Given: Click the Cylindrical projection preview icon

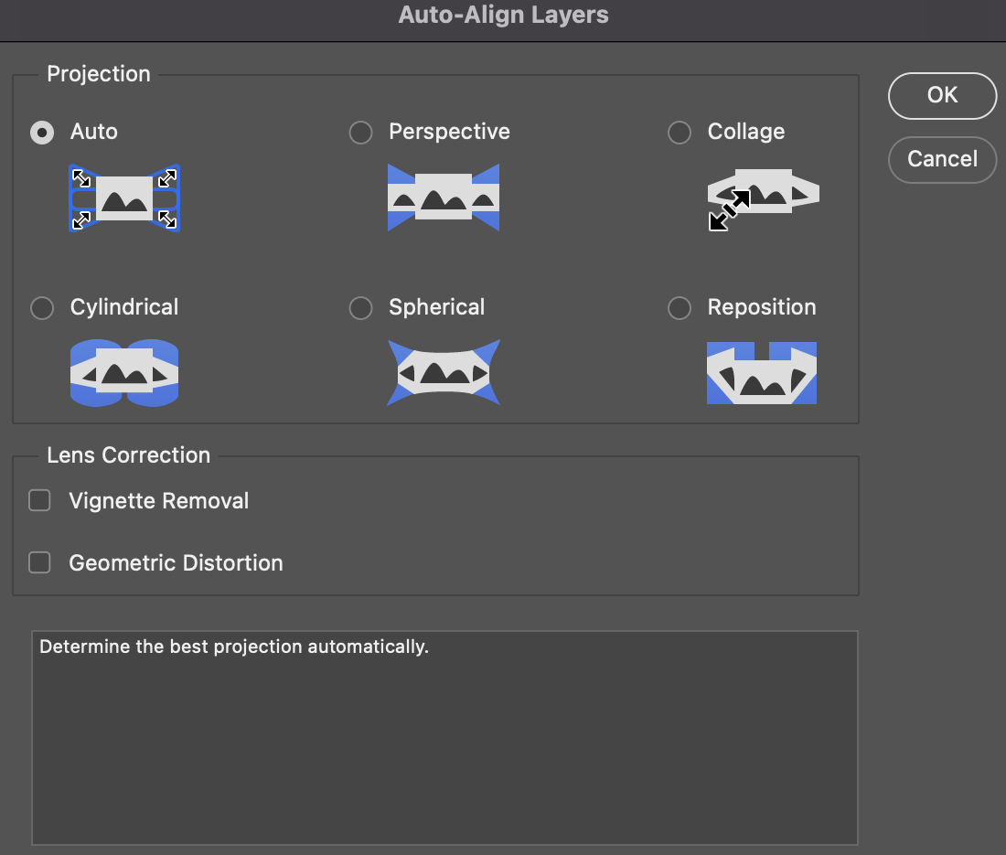Looking at the screenshot, I should 124,373.
